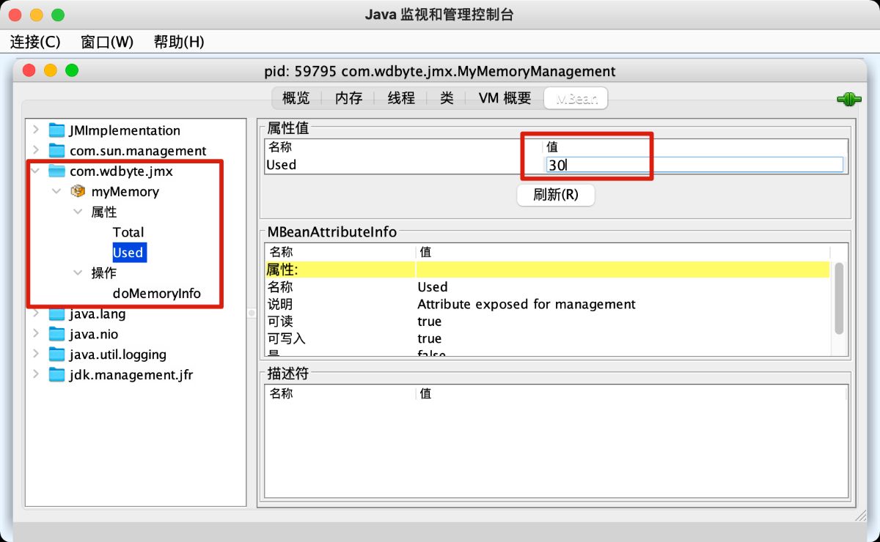Click Used value in MBeanAttributeInfo table
The height and width of the screenshot is (542, 880).
coord(433,287)
